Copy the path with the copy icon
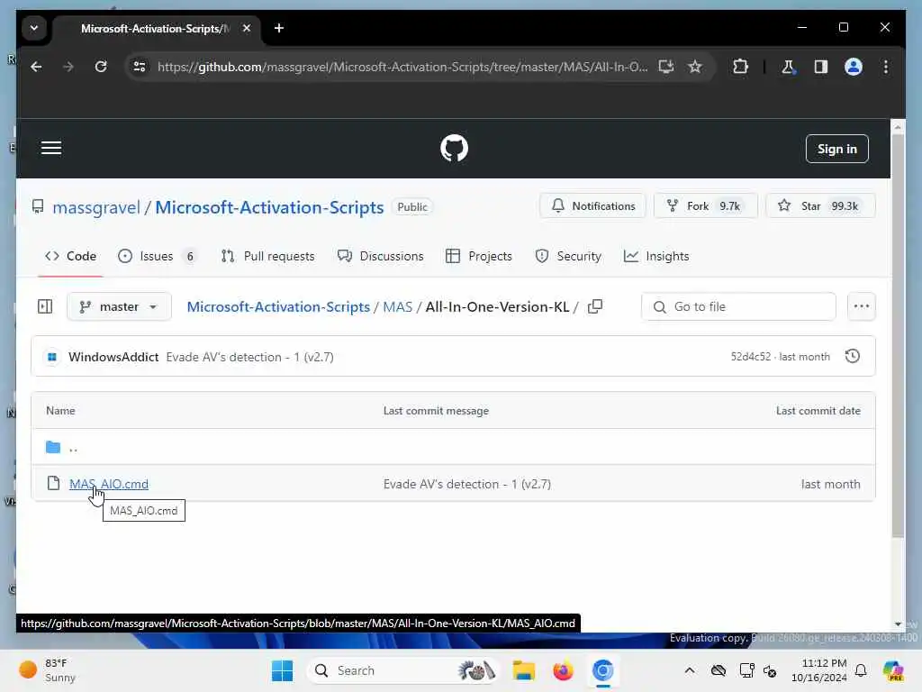The width and height of the screenshot is (922, 692). point(595,306)
